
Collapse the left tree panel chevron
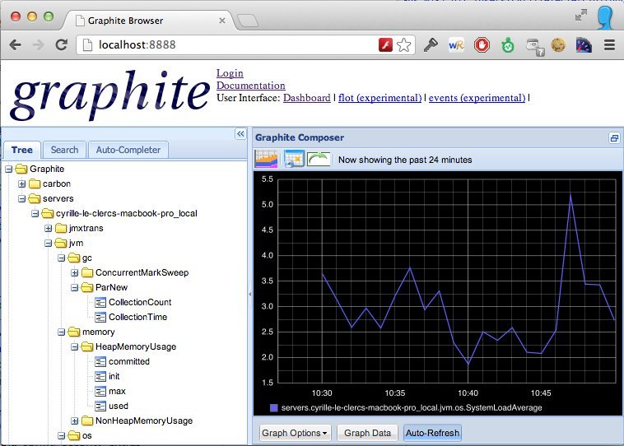click(240, 134)
